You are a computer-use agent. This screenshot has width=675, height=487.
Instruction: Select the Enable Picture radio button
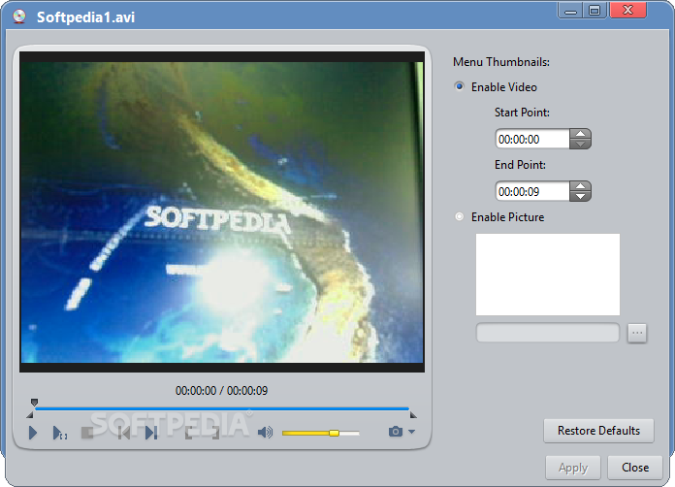(460, 216)
